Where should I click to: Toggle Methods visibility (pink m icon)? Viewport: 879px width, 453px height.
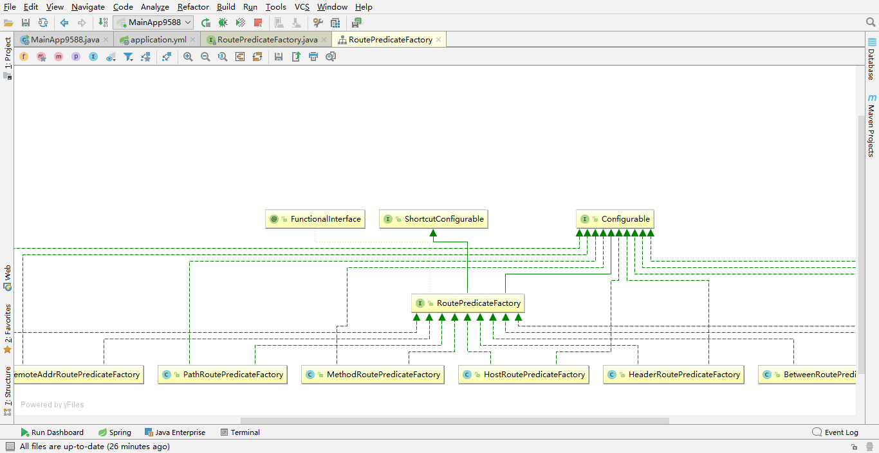point(59,57)
